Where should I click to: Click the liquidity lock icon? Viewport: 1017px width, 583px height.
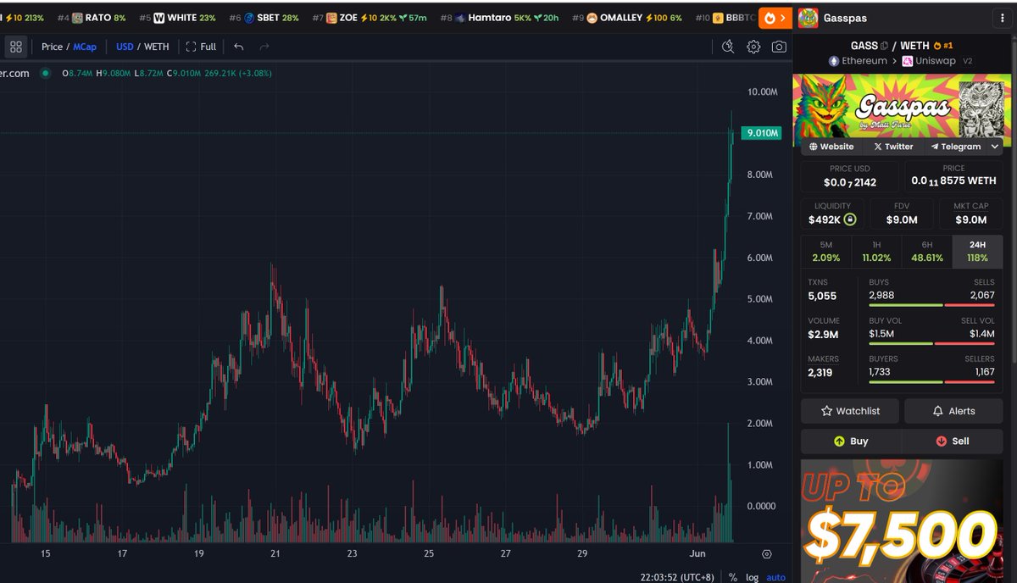click(850, 219)
